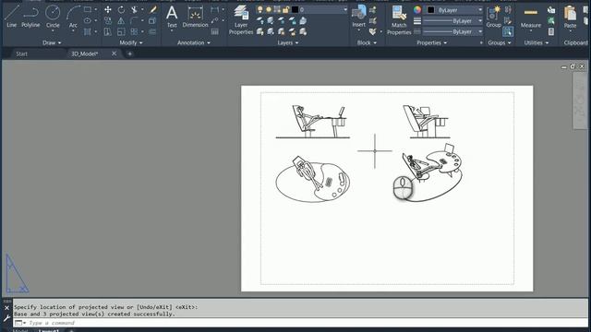Close the command line window
The height and width of the screenshot is (332, 591).
coord(6,308)
